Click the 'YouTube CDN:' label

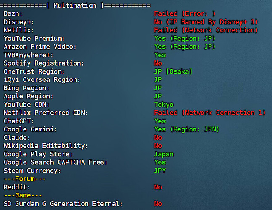(26, 105)
